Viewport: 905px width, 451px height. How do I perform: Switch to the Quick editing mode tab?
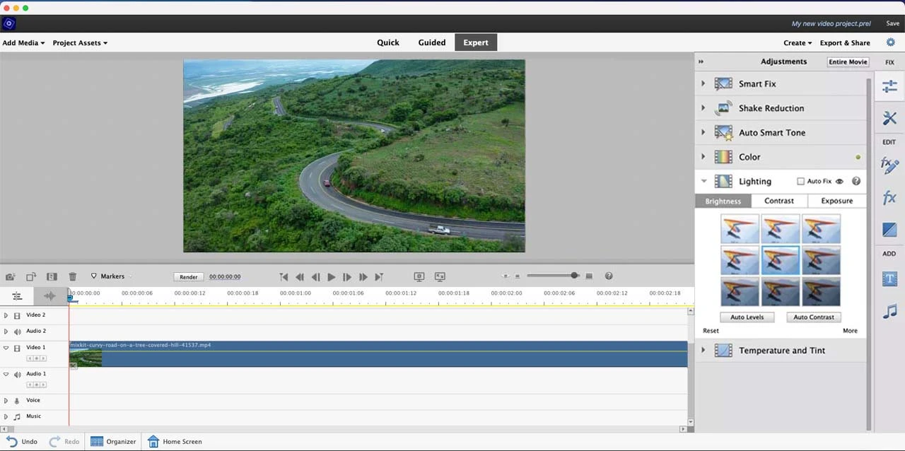[387, 42]
